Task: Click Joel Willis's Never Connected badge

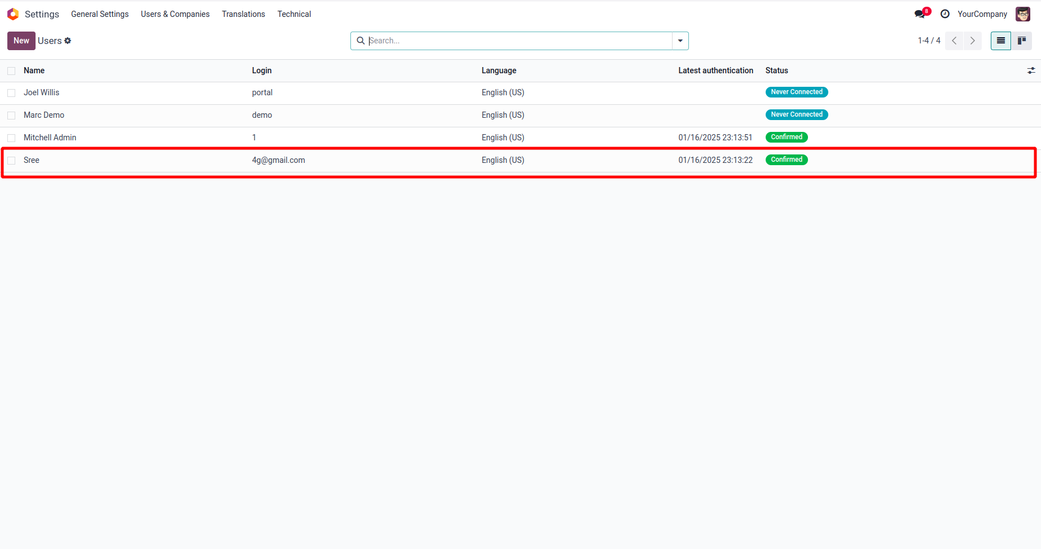Action: [x=797, y=92]
